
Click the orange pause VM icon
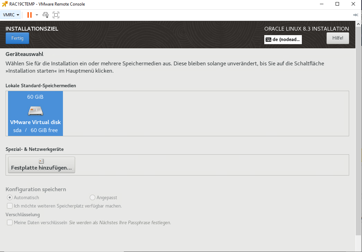click(x=30, y=15)
